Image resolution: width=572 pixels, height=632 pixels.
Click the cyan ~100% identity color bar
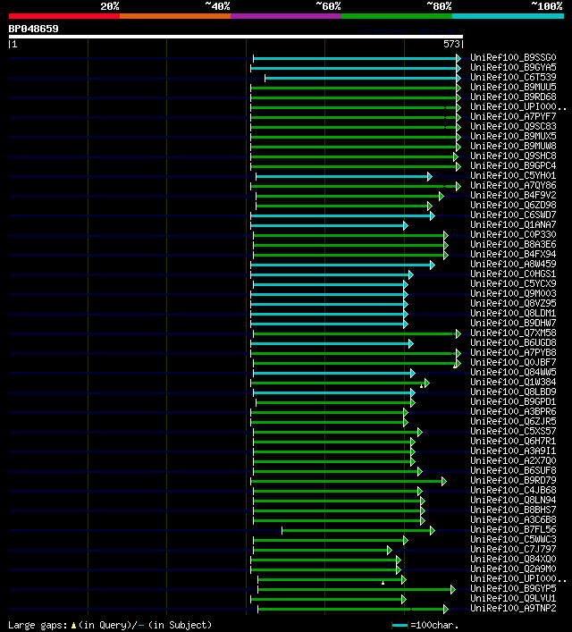coord(508,16)
